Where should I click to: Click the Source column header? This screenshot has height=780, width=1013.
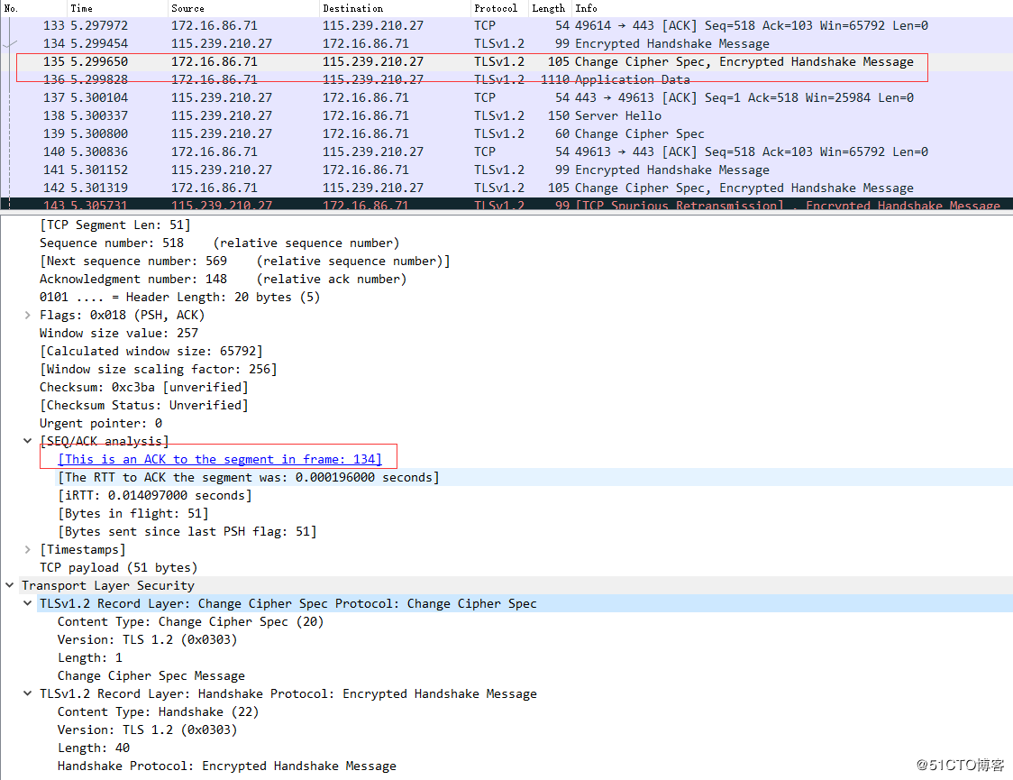click(x=187, y=8)
